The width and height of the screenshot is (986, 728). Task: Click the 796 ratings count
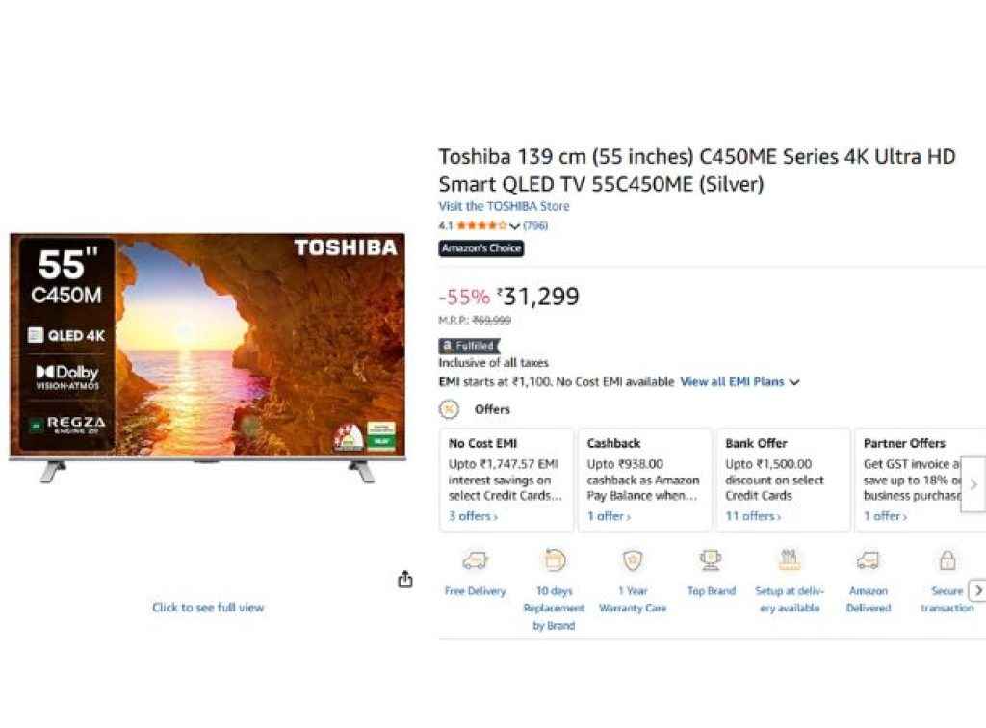[535, 225]
